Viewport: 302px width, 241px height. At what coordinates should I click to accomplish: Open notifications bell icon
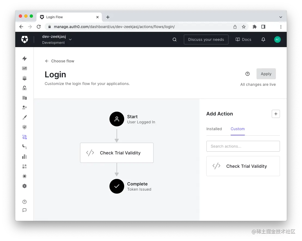(x=263, y=39)
